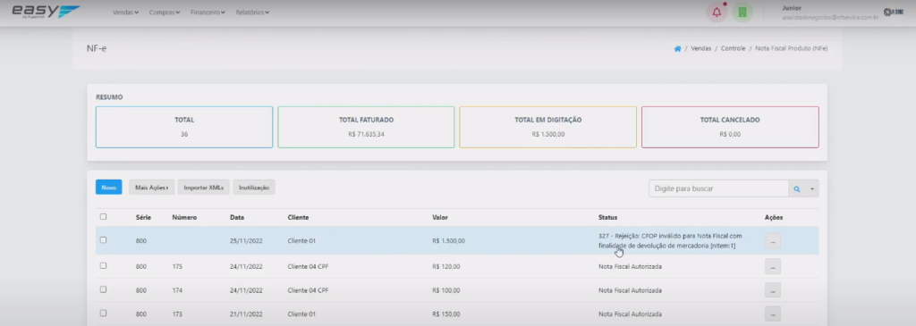
Task: Click the Importar XMLs button
Action: (x=203, y=188)
